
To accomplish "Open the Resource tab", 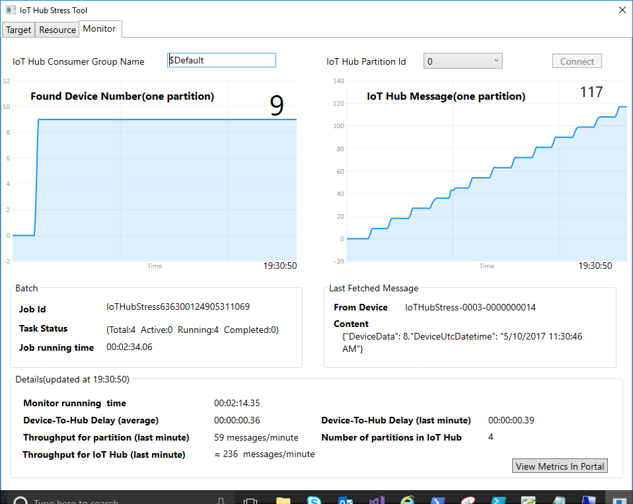I will [57, 30].
